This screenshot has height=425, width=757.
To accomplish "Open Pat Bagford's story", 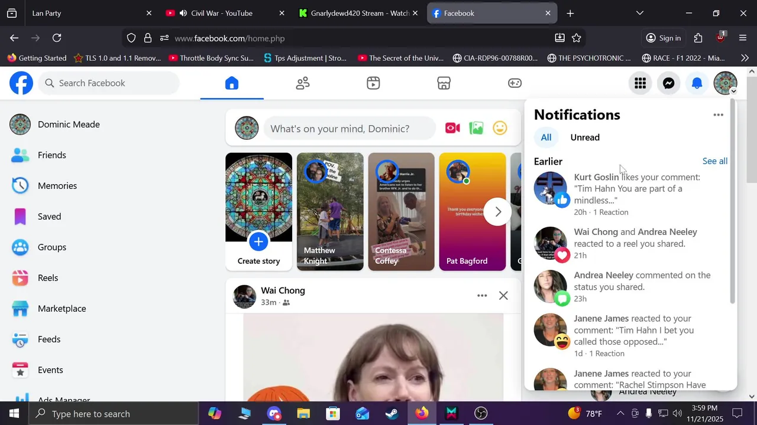I will (473, 212).
